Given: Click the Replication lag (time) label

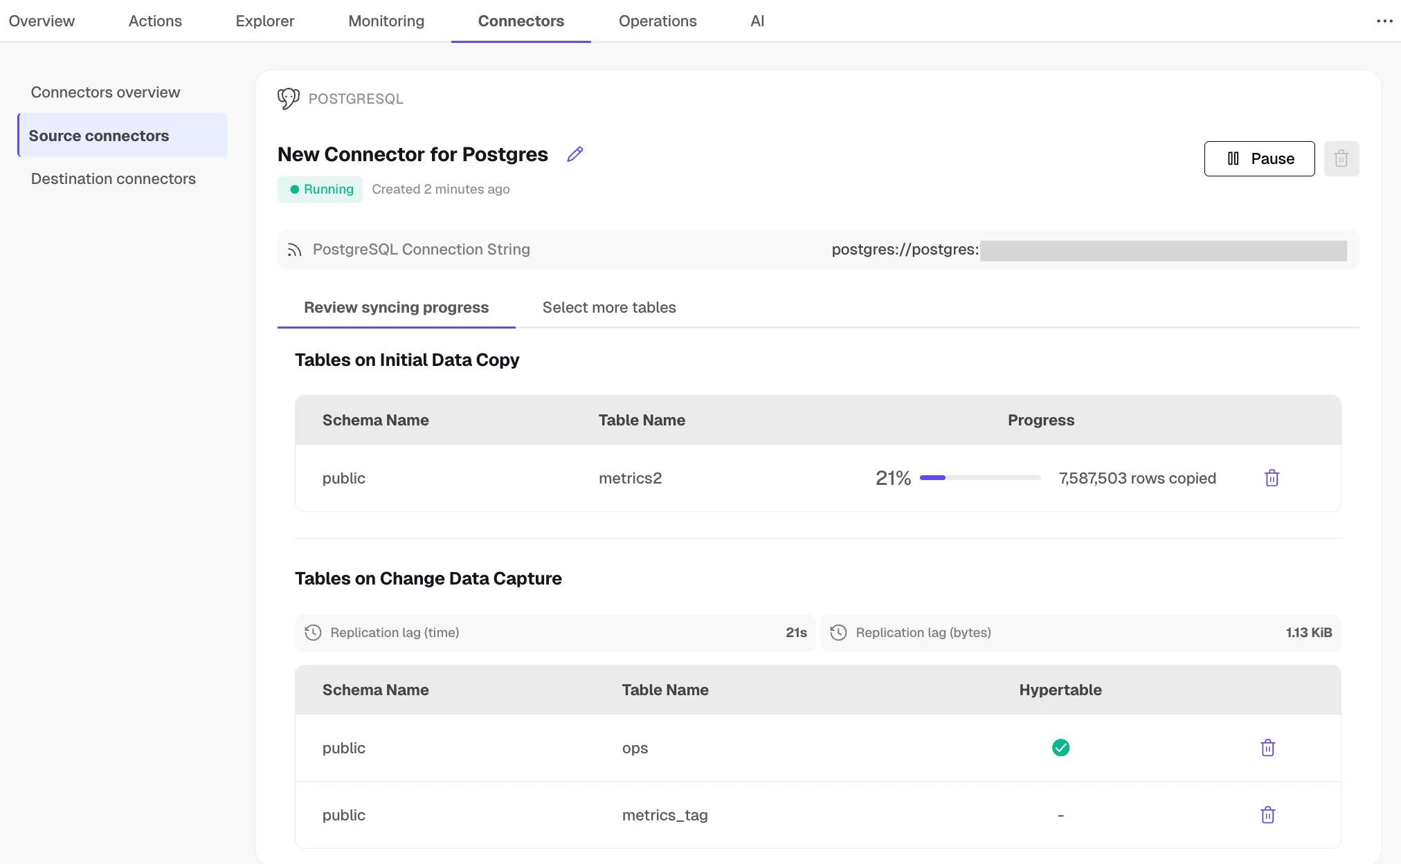Looking at the screenshot, I should [x=395, y=632].
